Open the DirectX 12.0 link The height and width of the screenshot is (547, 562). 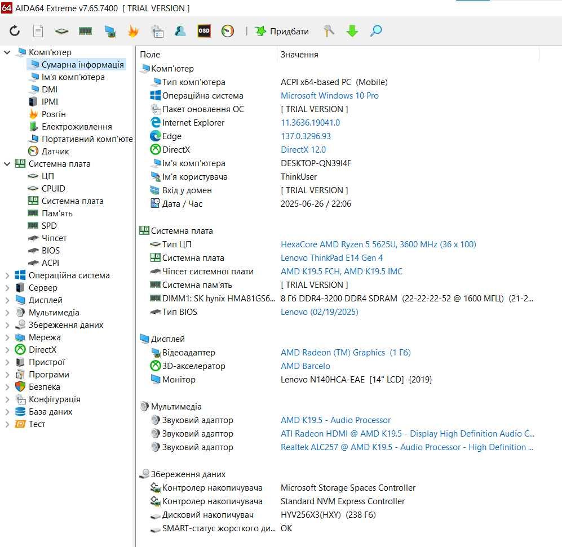303,150
